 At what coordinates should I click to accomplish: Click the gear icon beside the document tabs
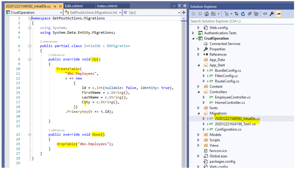185,6
